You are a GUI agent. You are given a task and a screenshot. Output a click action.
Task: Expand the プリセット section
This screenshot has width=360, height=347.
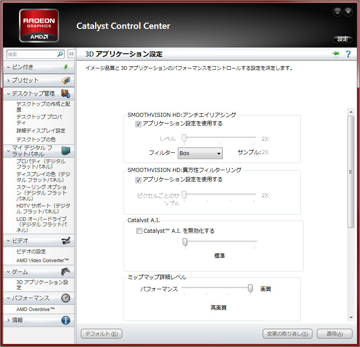pyautogui.click(x=8, y=80)
